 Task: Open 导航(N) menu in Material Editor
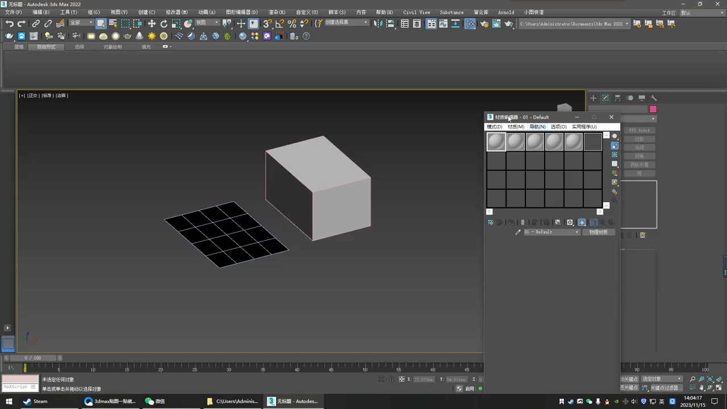coord(537,127)
